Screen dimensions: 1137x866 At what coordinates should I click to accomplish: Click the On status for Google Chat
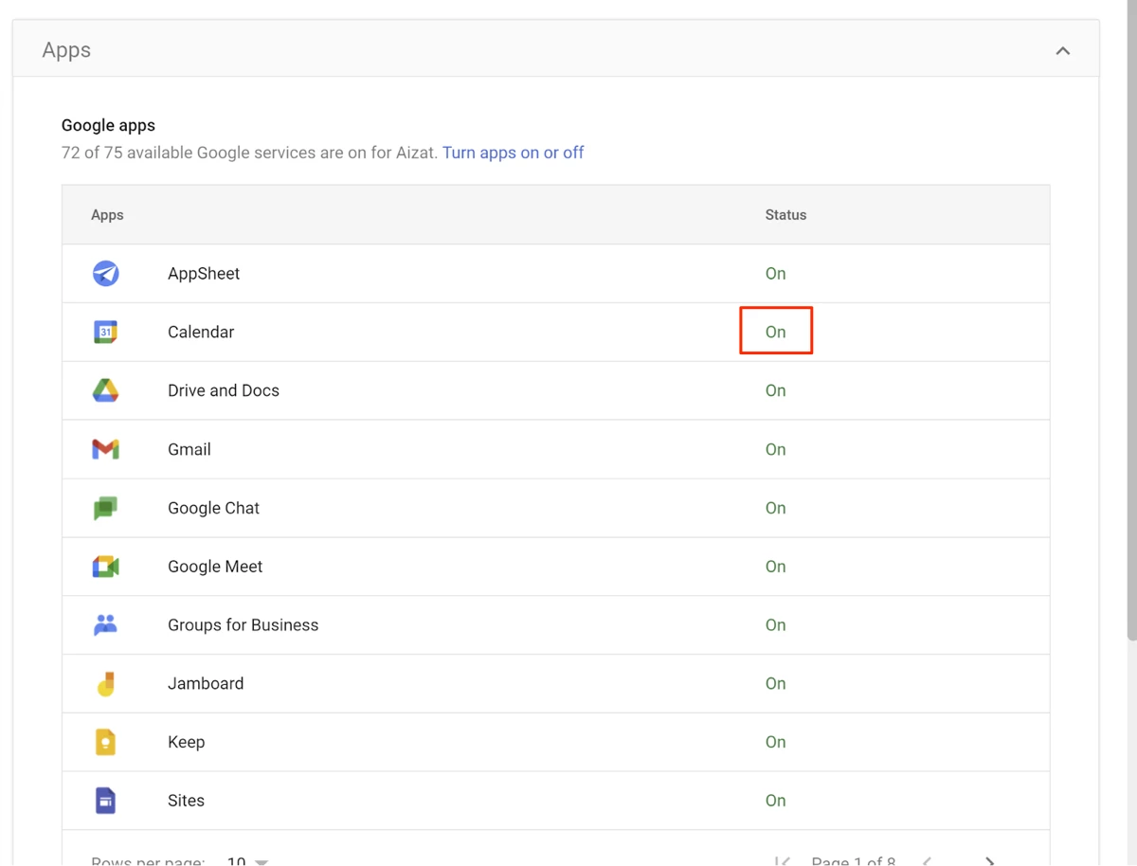tap(775, 508)
